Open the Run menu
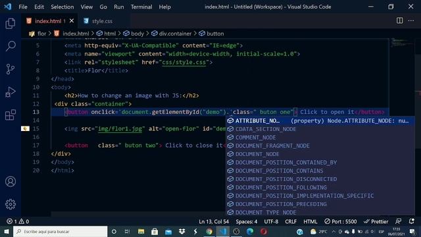 click(118, 7)
